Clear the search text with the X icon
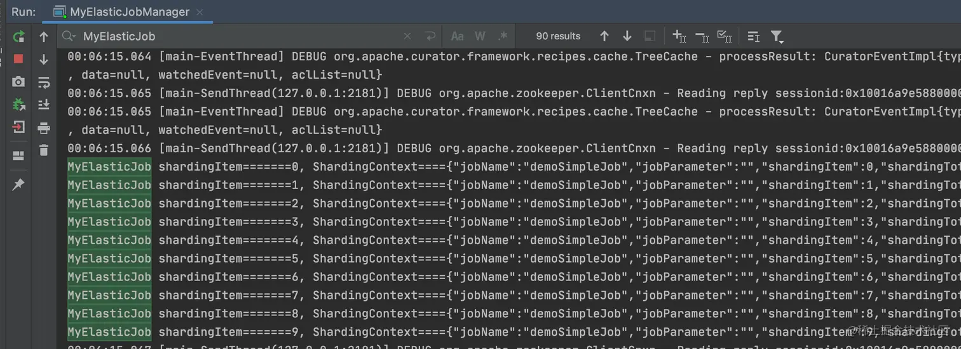The image size is (961, 349). point(407,36)
